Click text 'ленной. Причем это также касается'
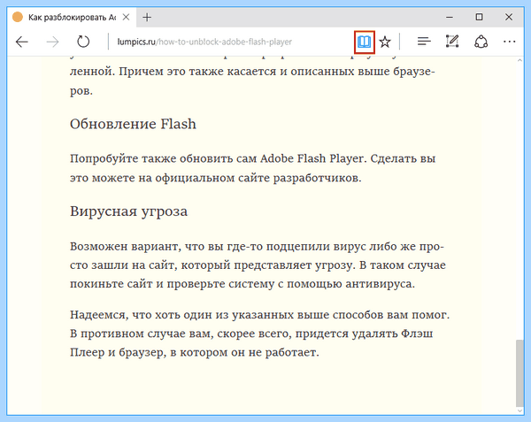Image resolution: width=531 pixels, height=422 pixels. pyautogui.click(x=173, y=72)
